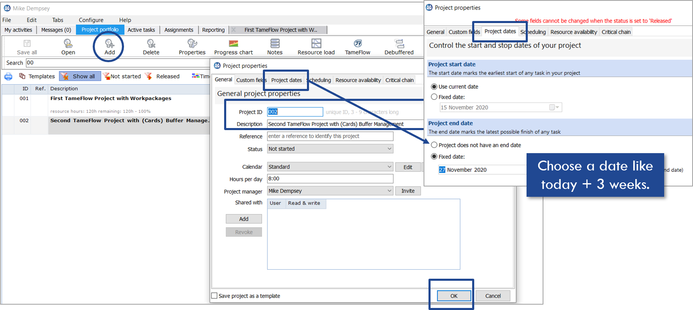Click the Project ID field

tap(295, 112)
